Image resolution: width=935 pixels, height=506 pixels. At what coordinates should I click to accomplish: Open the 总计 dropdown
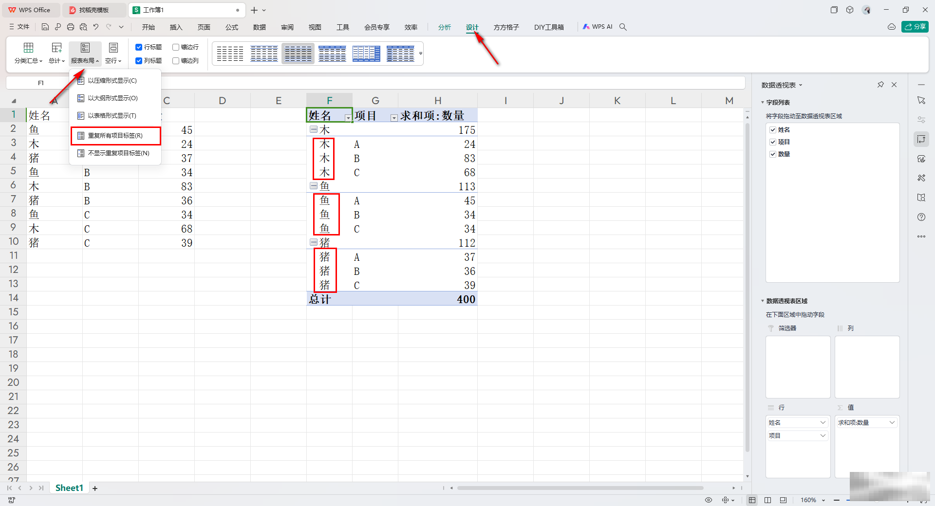coord(56,54)
